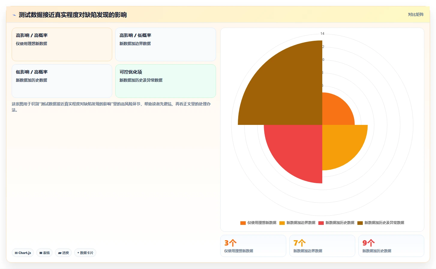Click the axis label 14 on the chart
Viewport: 436px width, 269px height.
coord(322,34)
